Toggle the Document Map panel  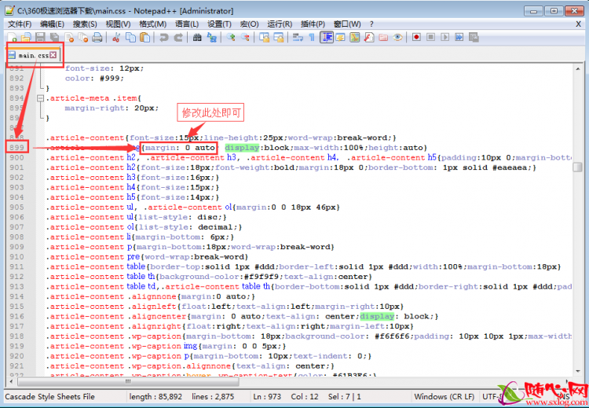coord(355,37)
